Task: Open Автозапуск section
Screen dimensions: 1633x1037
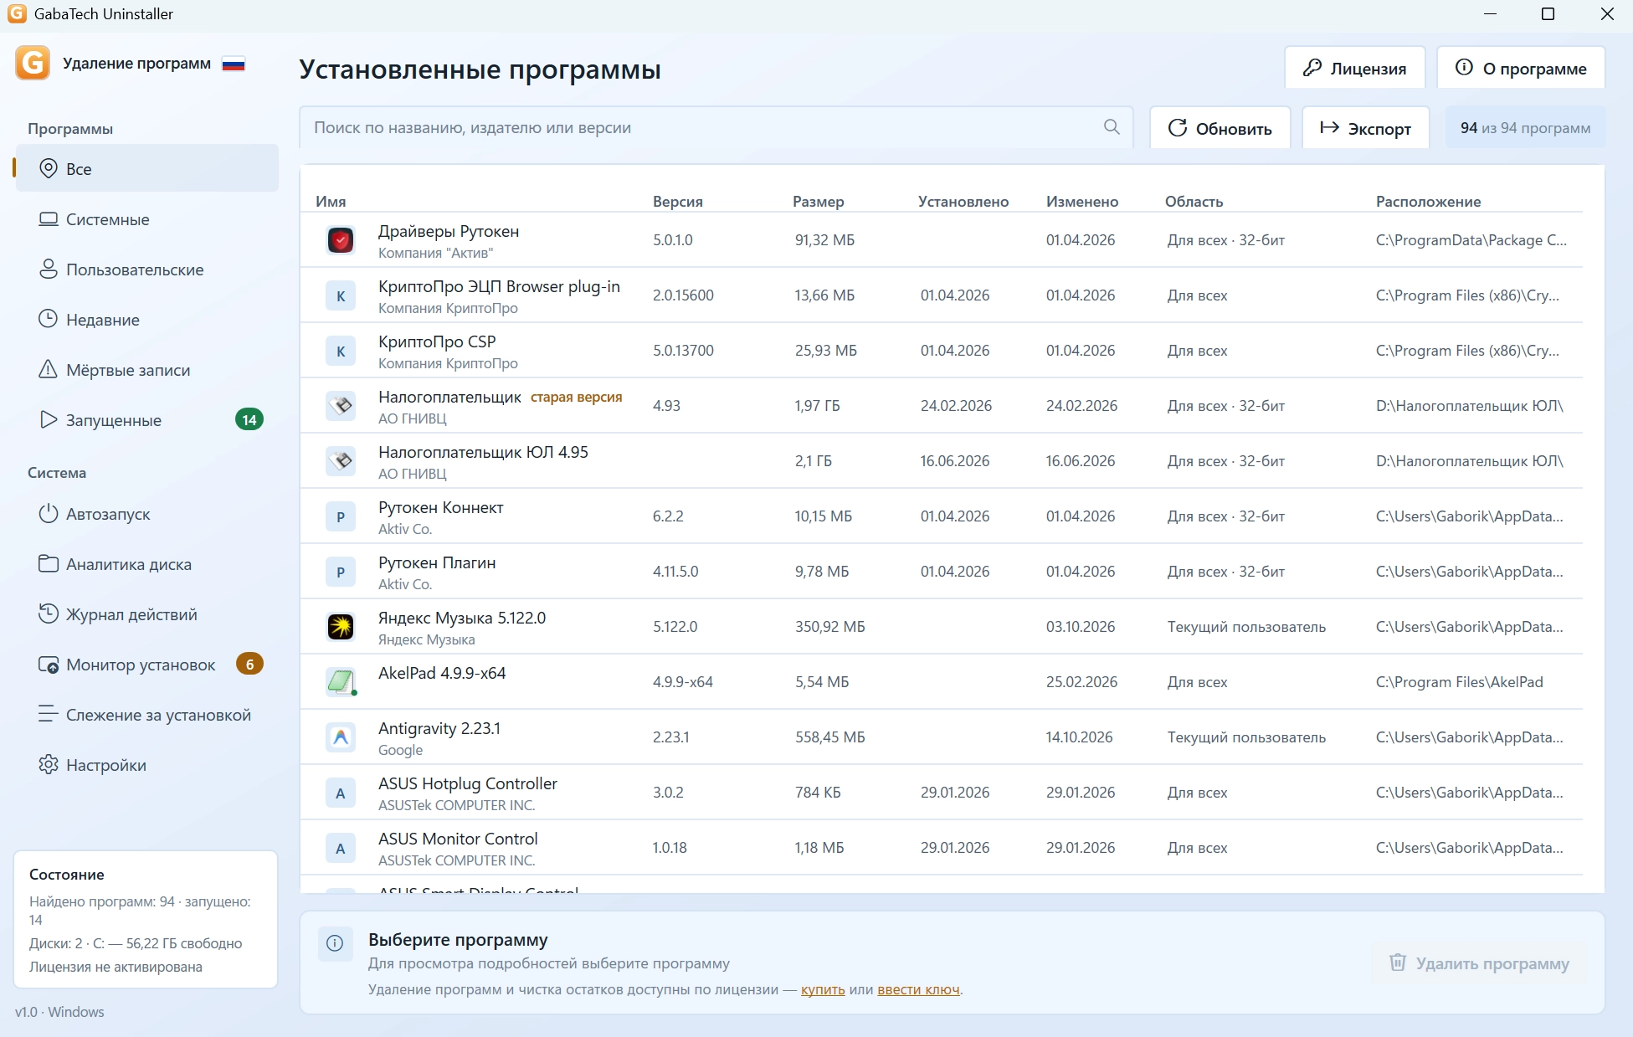Action: 147,513
